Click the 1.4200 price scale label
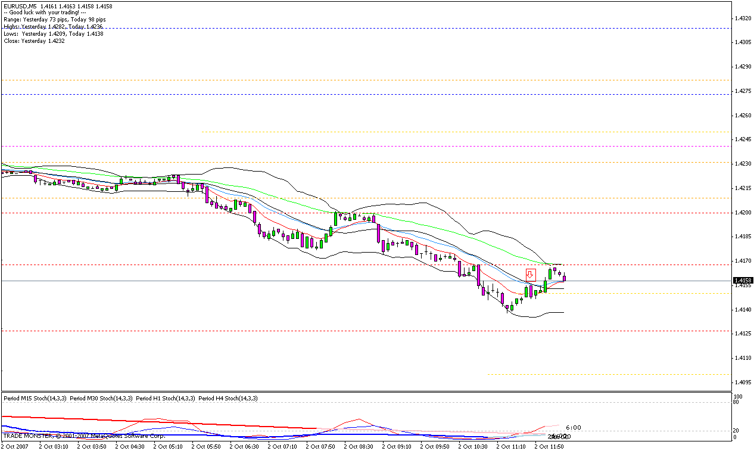This screenshot has width=754, height=451. click(x=743, y=213)
